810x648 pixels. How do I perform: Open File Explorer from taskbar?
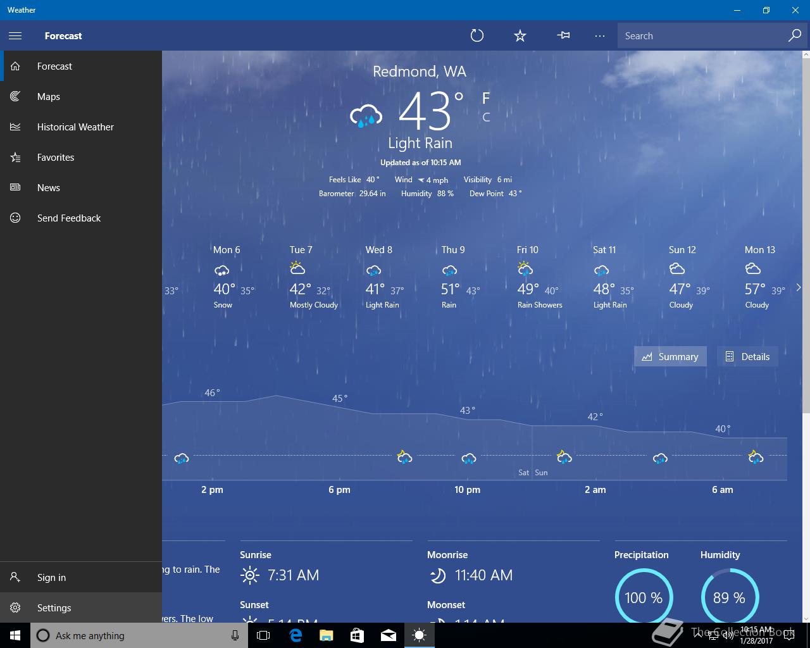(326, 635)
